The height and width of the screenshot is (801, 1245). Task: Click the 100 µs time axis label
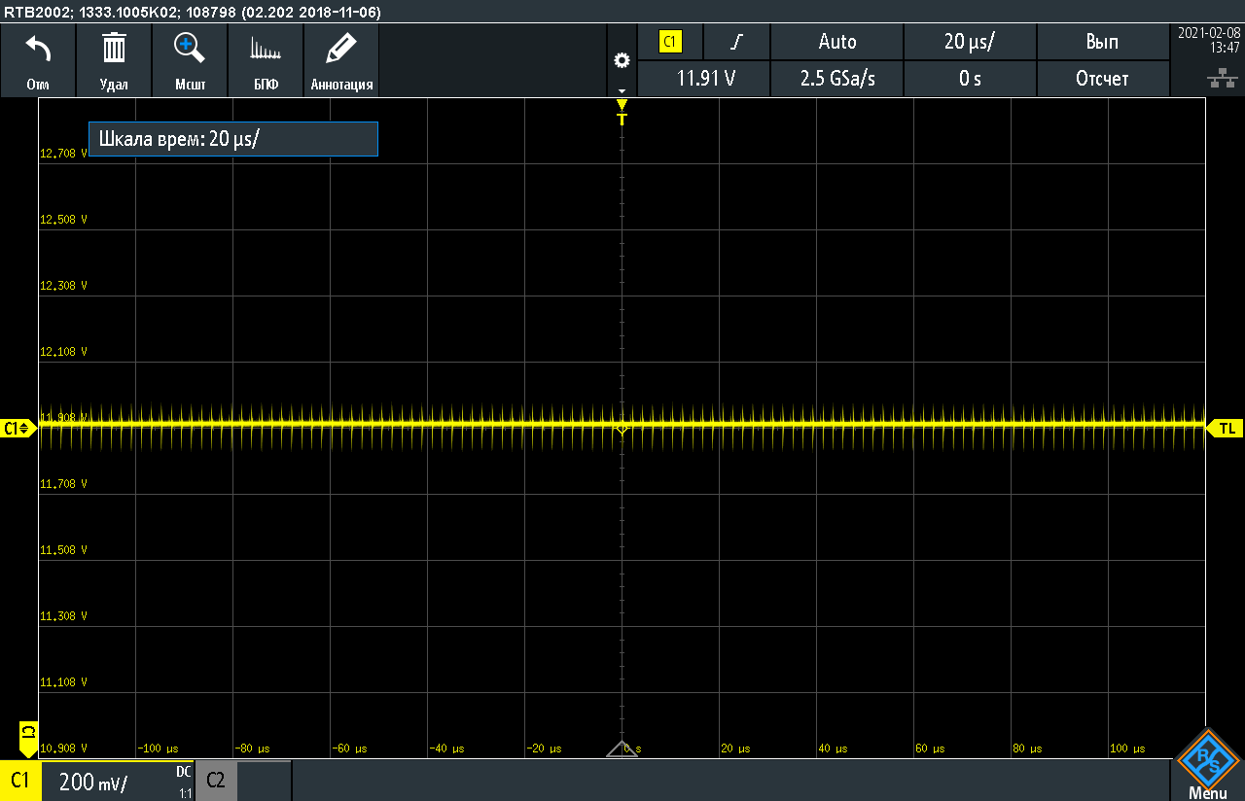pyautogui.click(x=1126, y=749)
